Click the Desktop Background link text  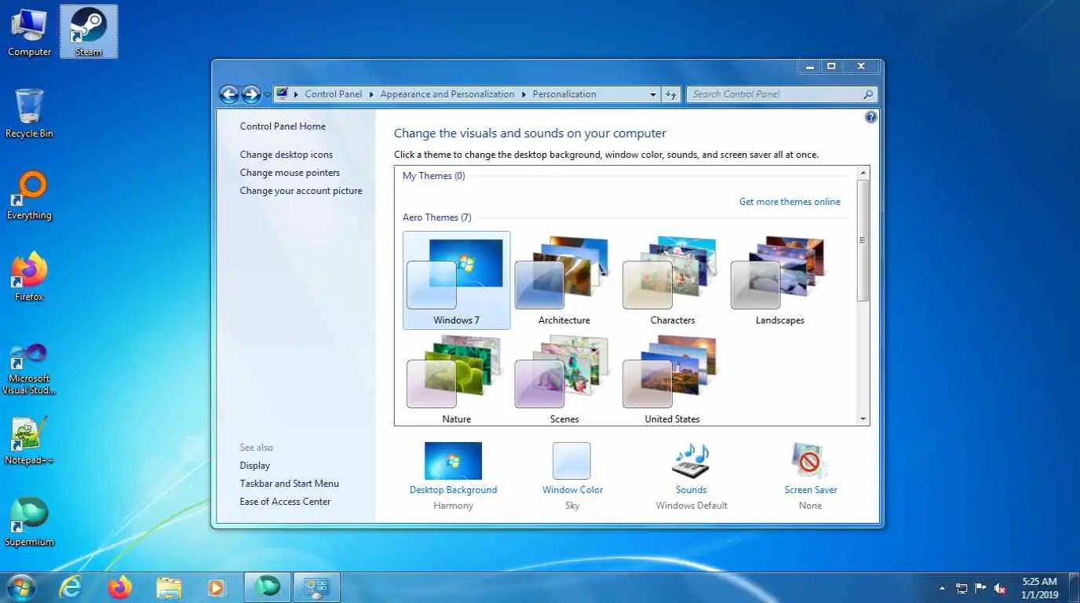453,490
